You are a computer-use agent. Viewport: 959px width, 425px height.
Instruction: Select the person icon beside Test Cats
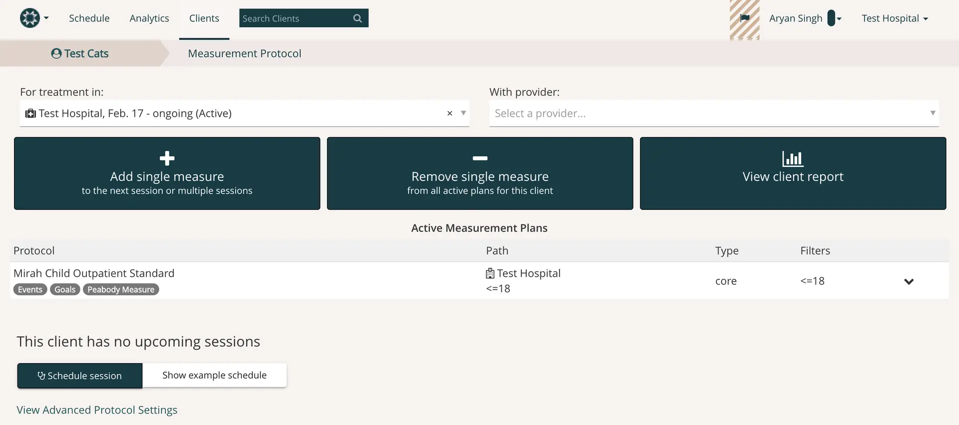pos(55,53)
